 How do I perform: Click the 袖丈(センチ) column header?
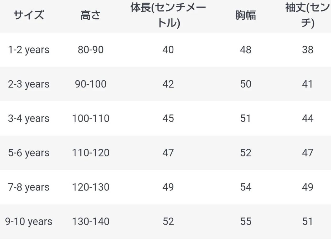coord(307,16)
